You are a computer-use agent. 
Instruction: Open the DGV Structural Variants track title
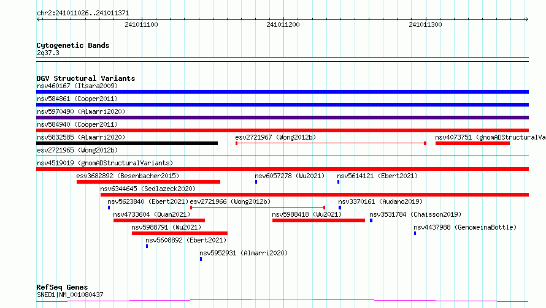[x=86, y=78]
